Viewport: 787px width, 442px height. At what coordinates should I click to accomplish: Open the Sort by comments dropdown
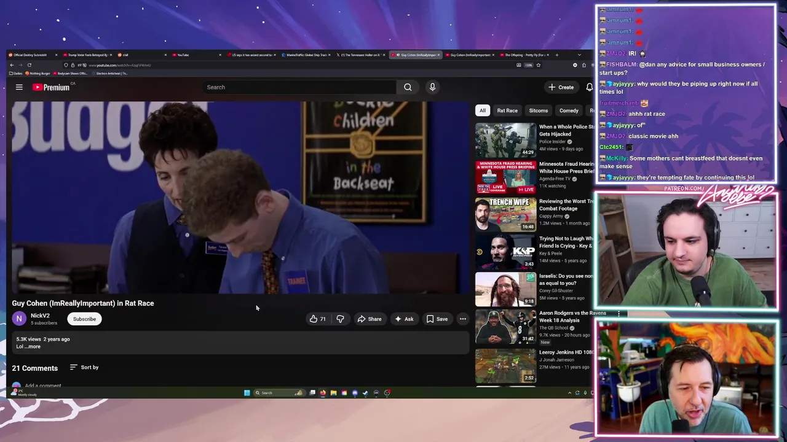click(x=84, y=367)
